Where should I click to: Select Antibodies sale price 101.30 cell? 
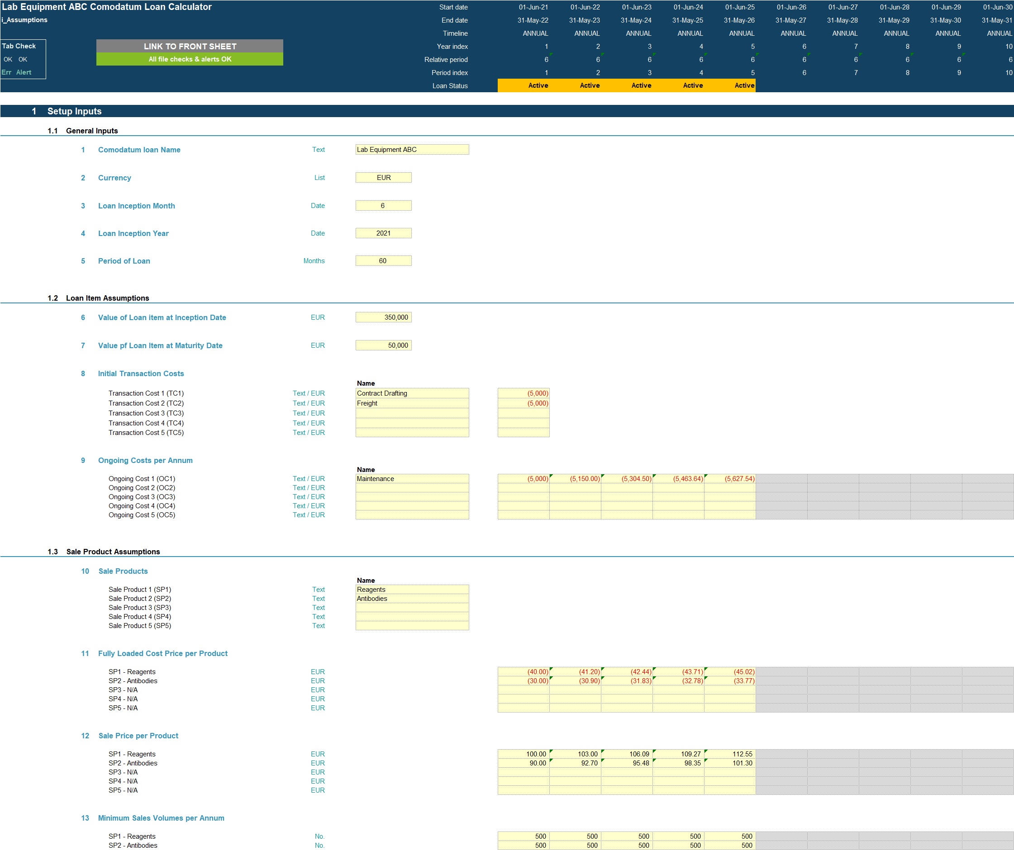[x=729, y=763]
